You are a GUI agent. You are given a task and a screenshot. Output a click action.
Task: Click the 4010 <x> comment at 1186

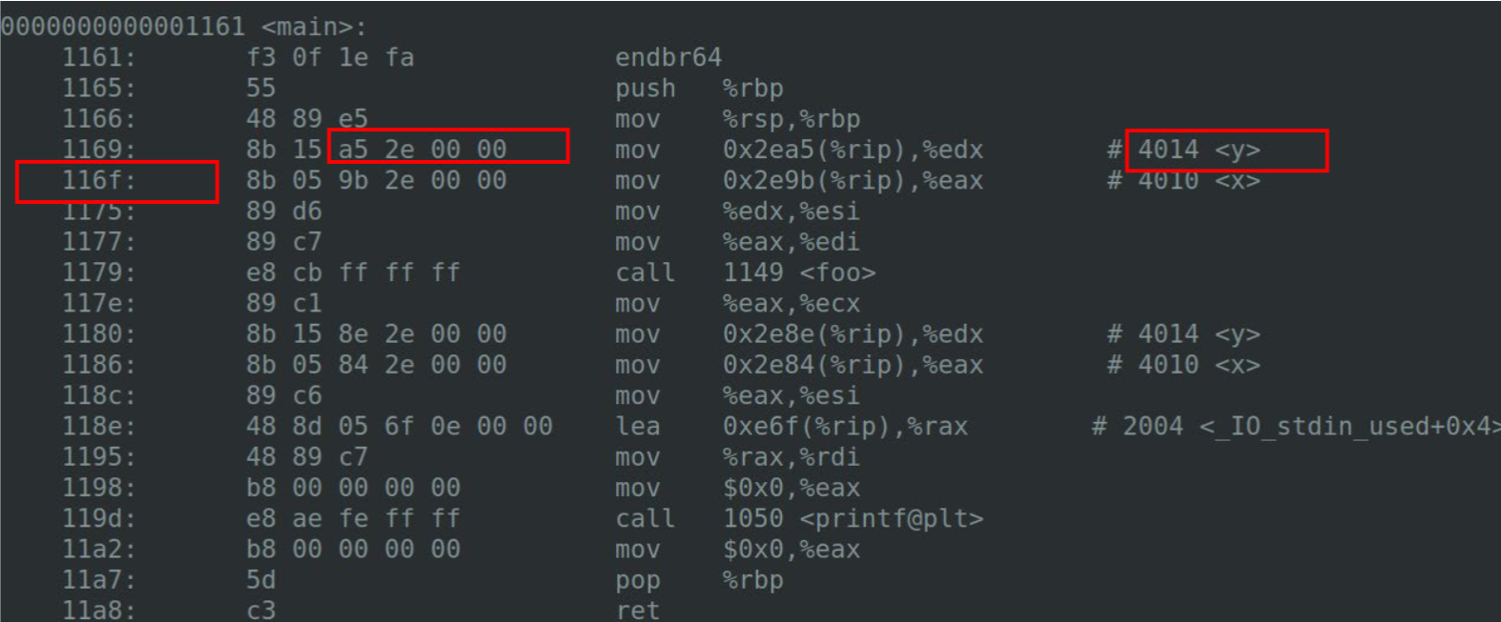1183,365
